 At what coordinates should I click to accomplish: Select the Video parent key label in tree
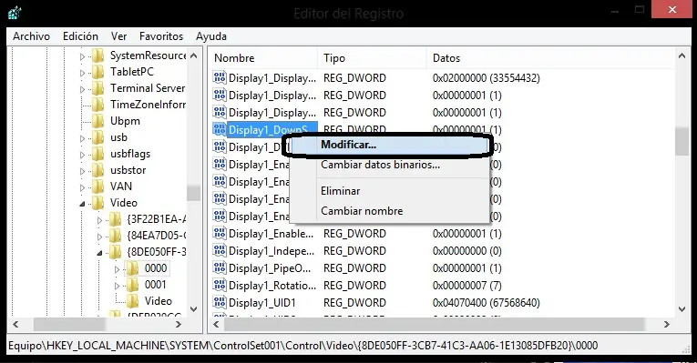point(124,203)
